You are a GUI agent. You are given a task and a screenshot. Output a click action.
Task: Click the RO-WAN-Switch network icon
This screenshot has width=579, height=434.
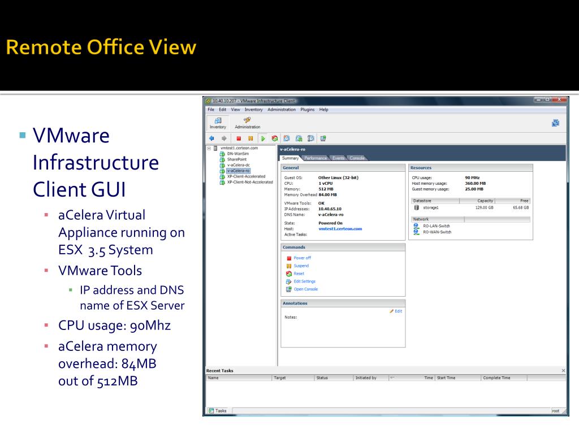(416, 232)
